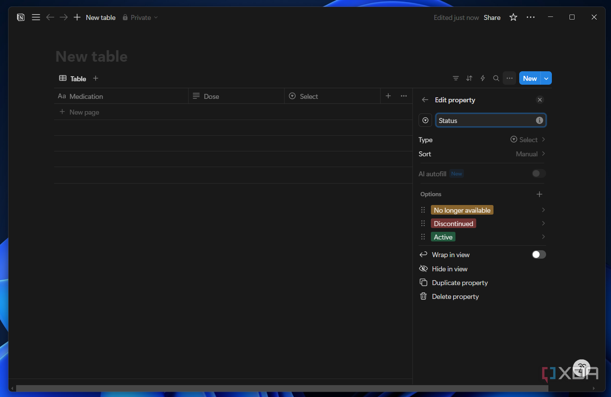
Task: Favorite the page with star icon
Action: 513,17
